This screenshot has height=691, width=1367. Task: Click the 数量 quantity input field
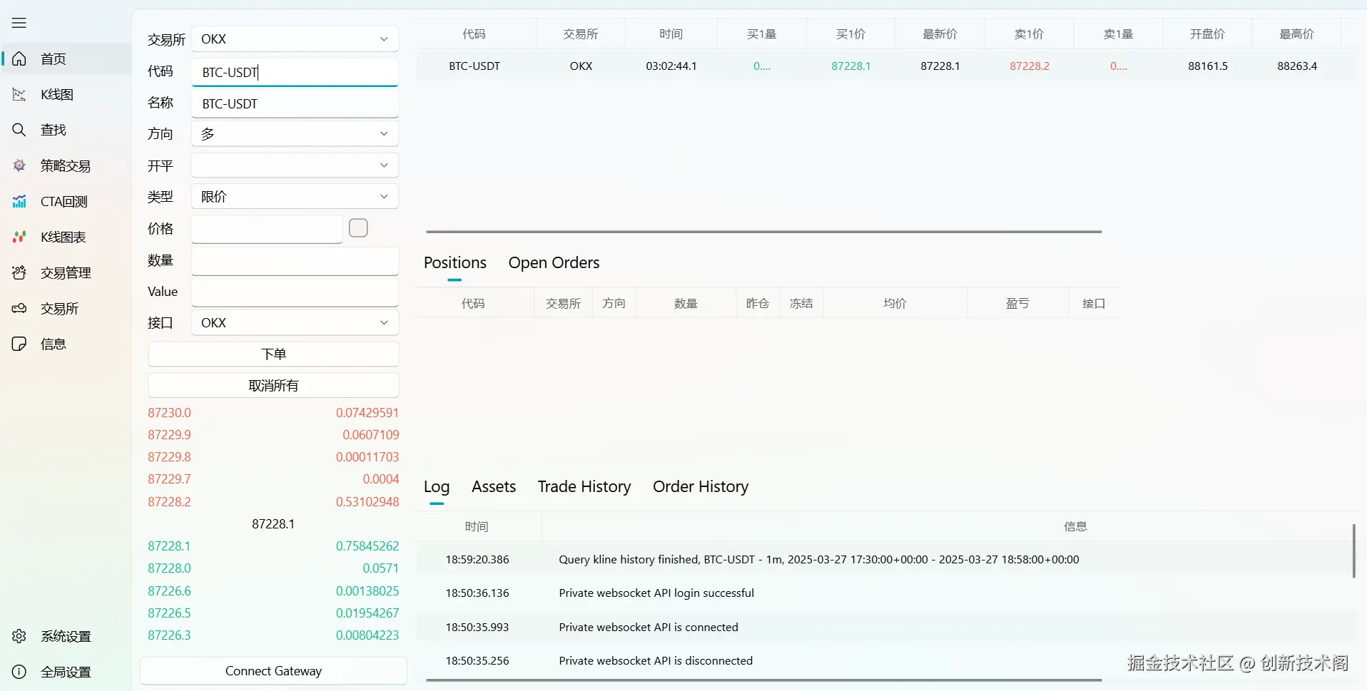(x=295, y=261)
